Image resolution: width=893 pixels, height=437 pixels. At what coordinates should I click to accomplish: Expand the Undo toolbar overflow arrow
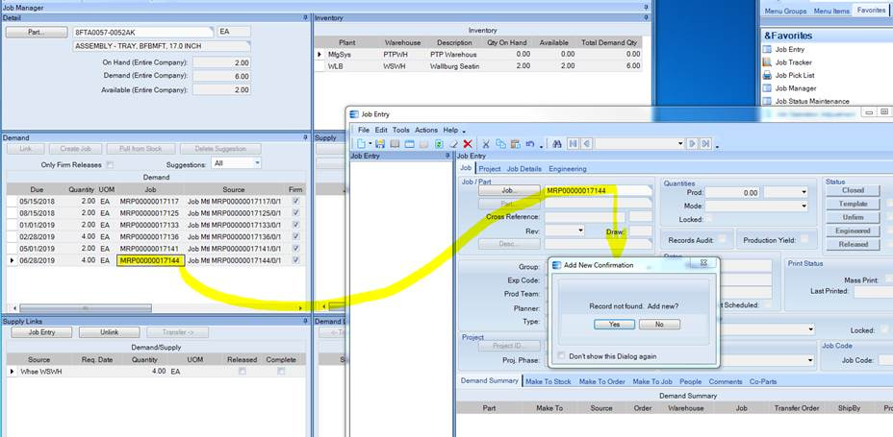pyautogui.click(x=541, y=145)
